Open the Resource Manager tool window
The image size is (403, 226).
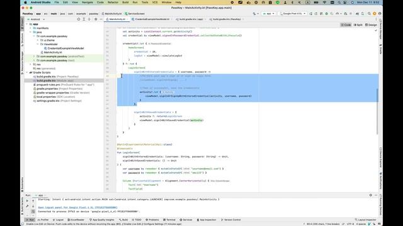tap(23, 63)
